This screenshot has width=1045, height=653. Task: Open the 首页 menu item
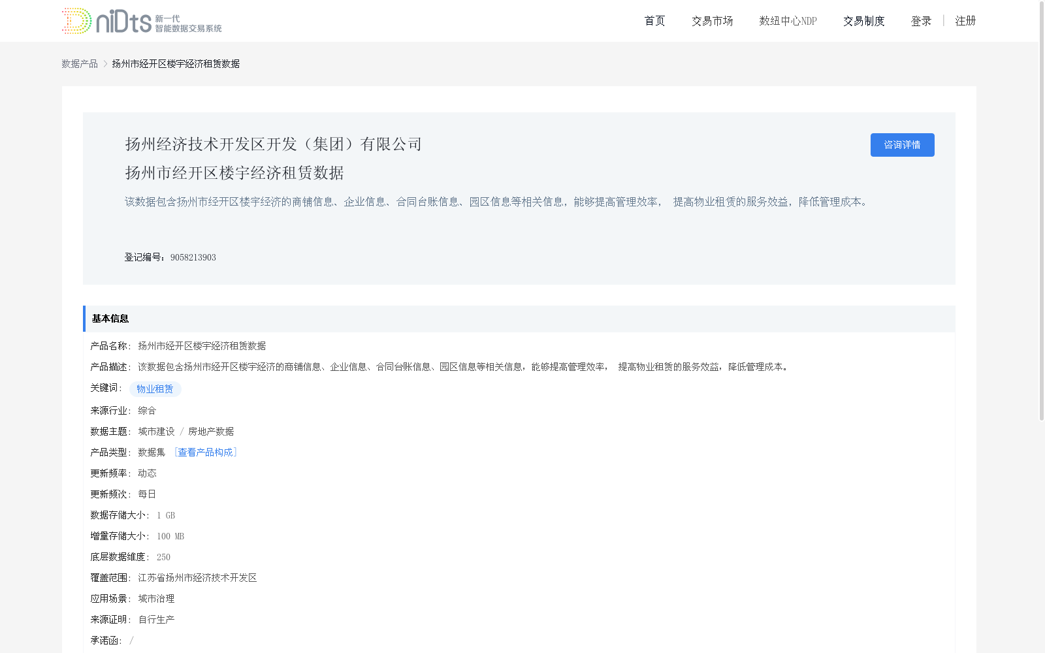click(654, 21)
